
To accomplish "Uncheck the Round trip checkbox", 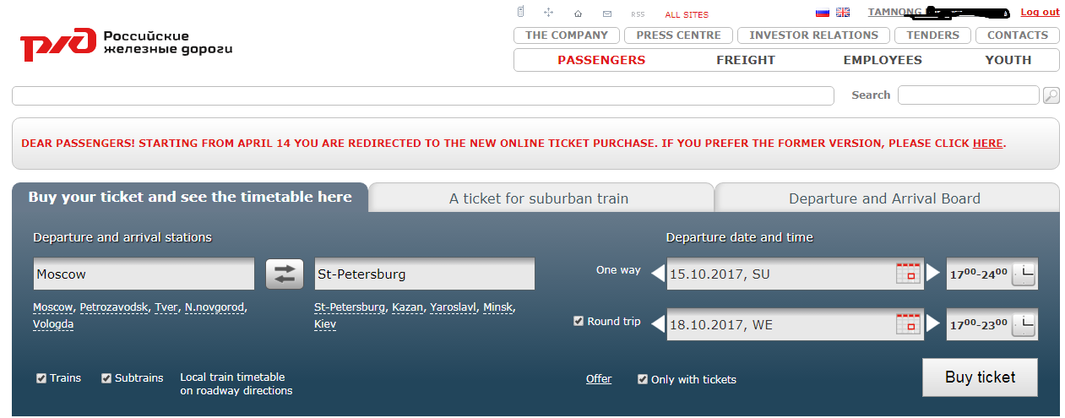I will pyautogui.click(x=579, y=321).
